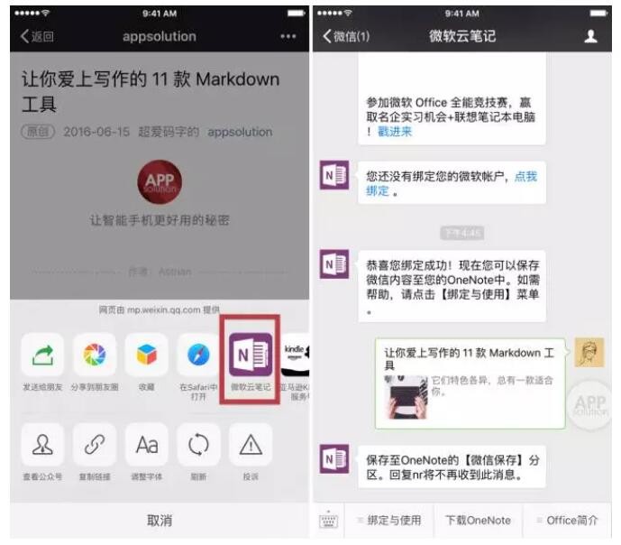Return to 微信(1) chat list
The height and width of the screenshot is (545, 621).
coord(346,36)
